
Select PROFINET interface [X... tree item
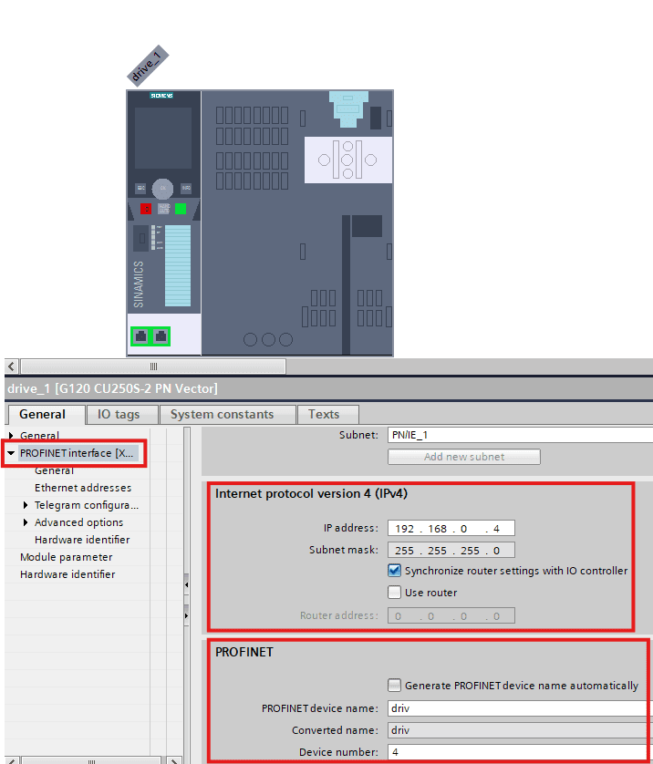(x=77, y=453)
